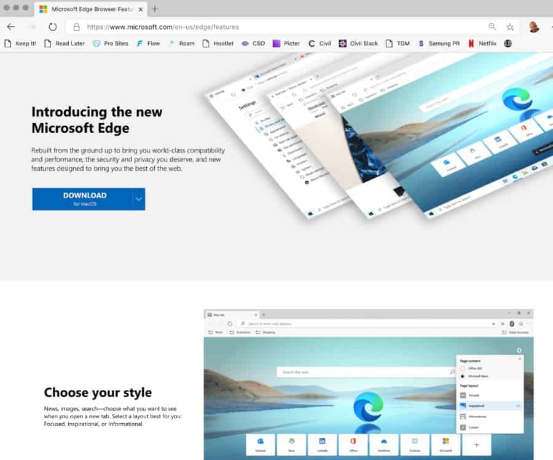553x460 pixels.
Task: Click the padlock site info icon
Action: [x=76, y=27]
